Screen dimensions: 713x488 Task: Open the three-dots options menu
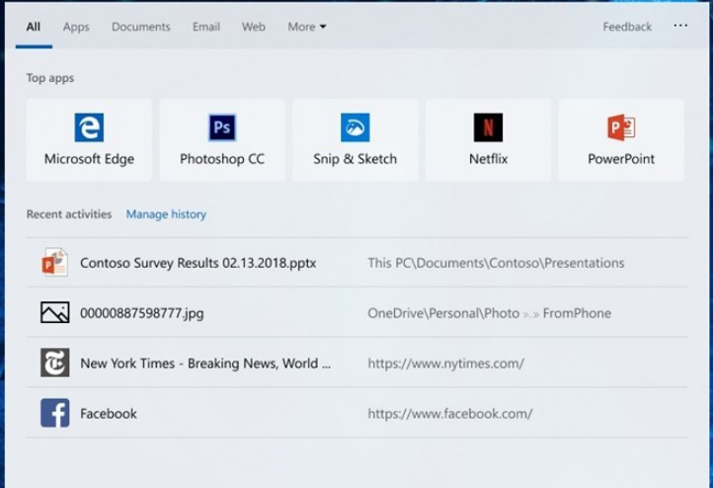[x=680, y=26]
